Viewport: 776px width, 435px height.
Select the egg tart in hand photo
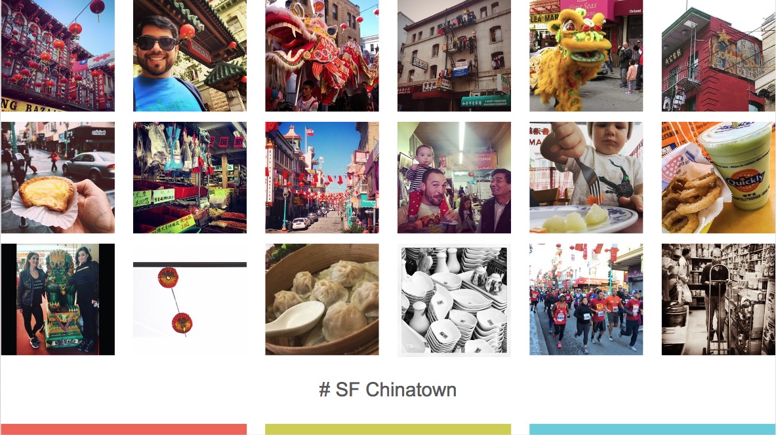(58, 178)
